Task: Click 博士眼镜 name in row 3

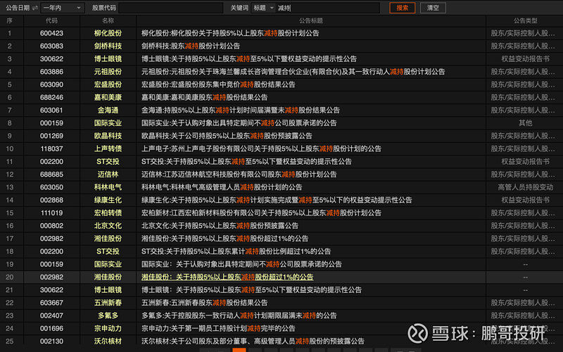Action: pyautogui.click(x=108, y=59)
